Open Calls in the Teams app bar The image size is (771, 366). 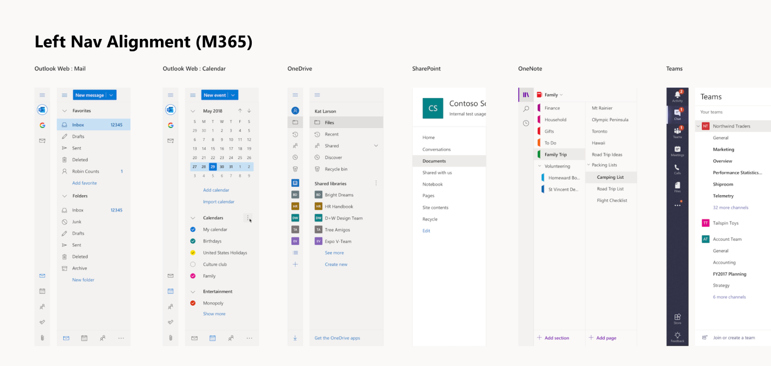click(x=677, y=169)
